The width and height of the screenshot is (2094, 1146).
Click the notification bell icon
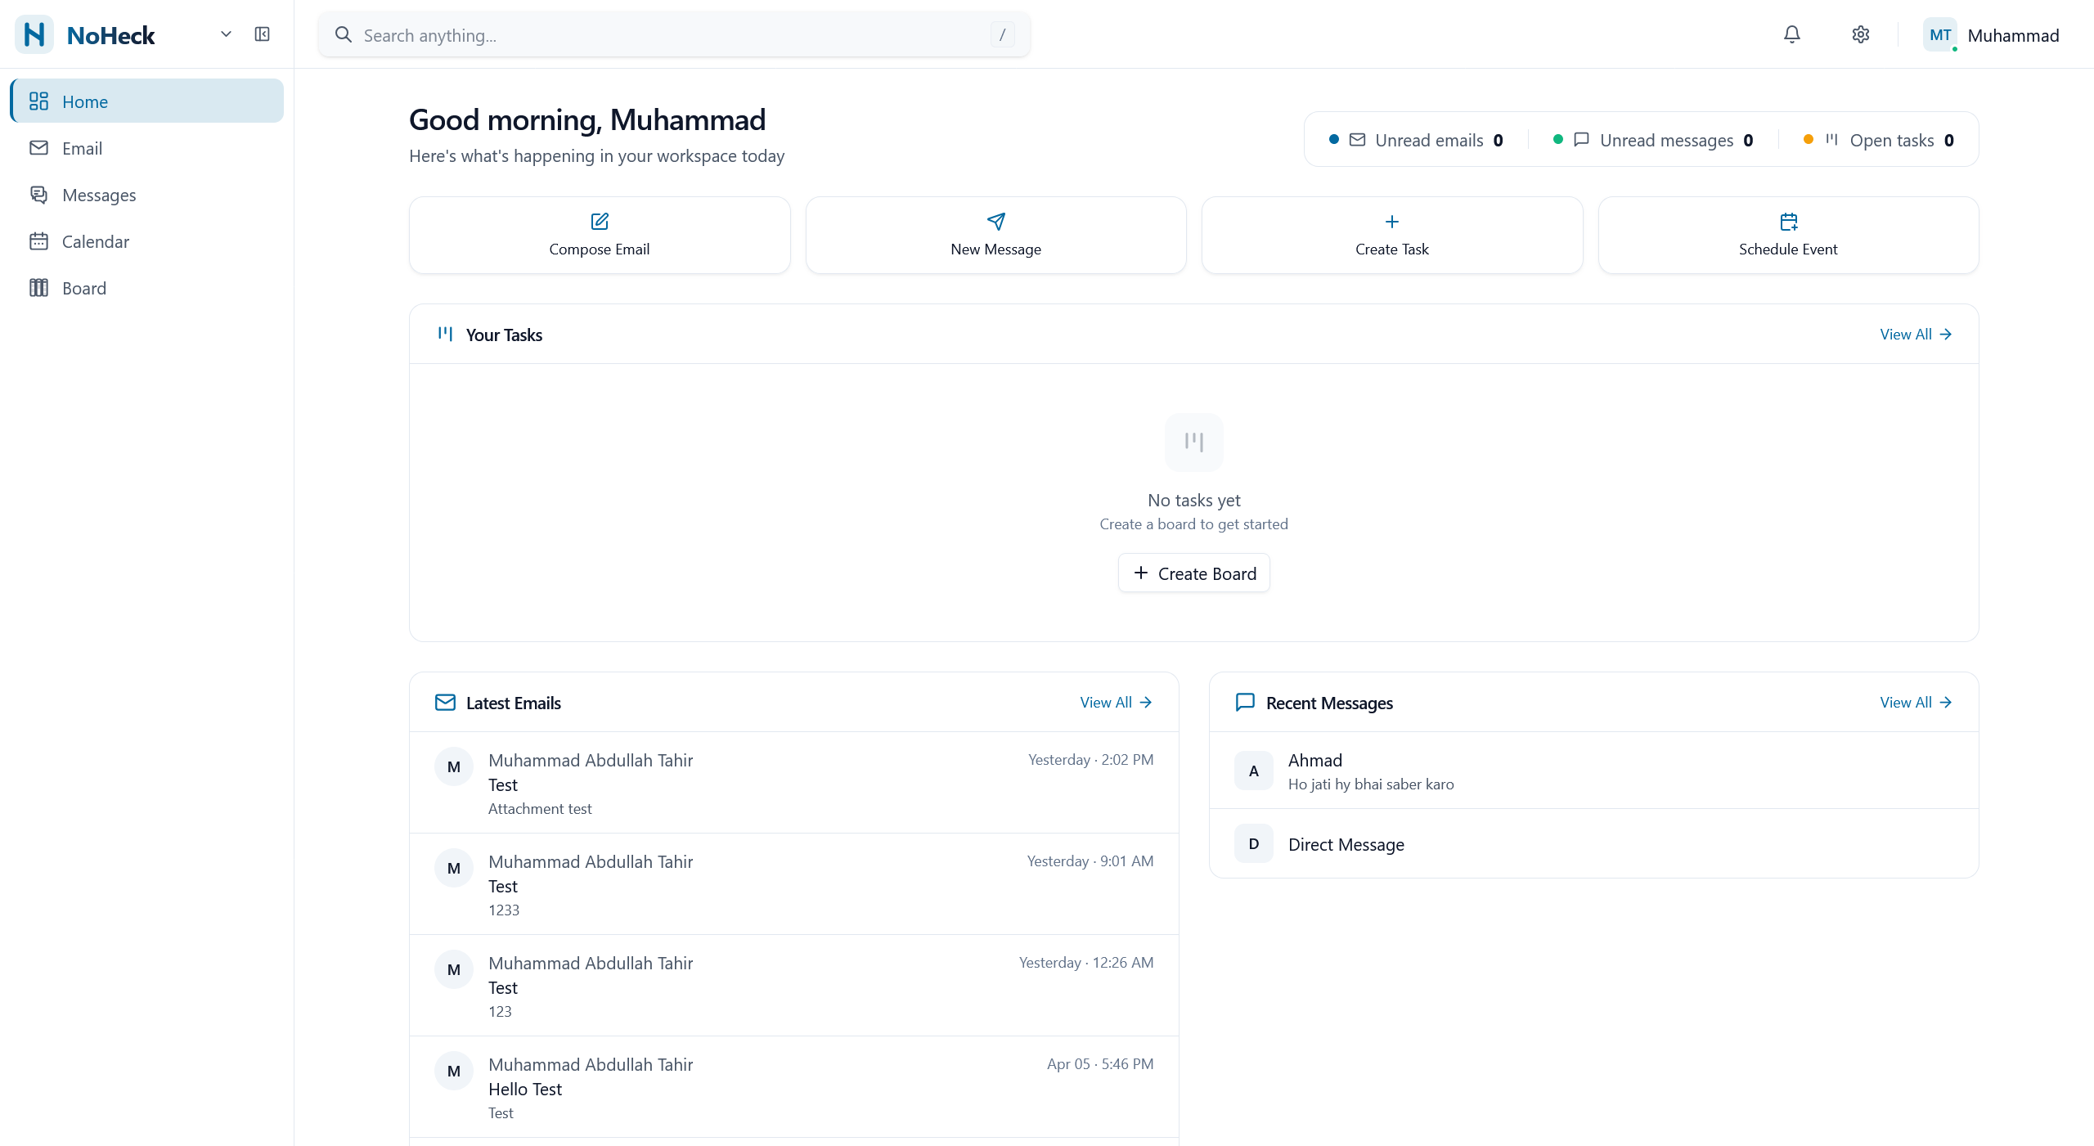(1791, 34)
